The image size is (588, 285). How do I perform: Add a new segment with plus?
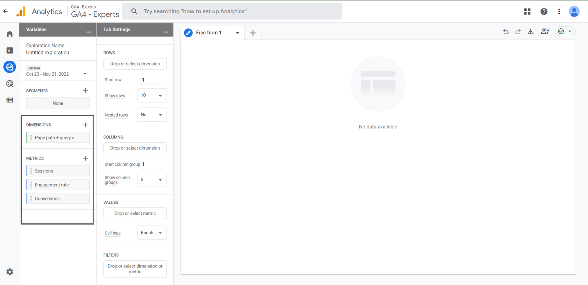pos(85,90)
